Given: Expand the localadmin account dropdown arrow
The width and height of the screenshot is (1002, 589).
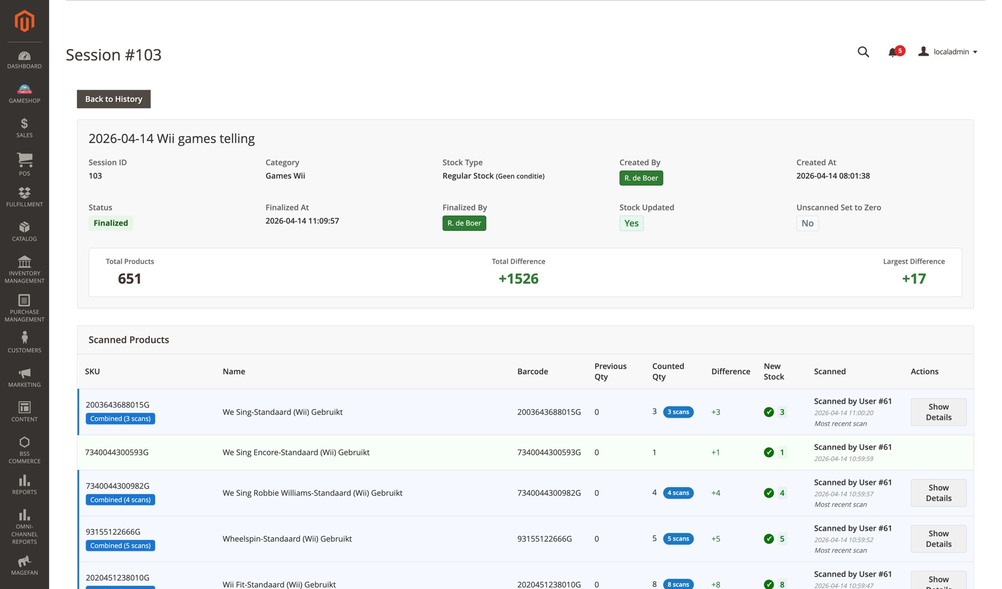Looking at the screenshot, I should [x=975, y=52].
